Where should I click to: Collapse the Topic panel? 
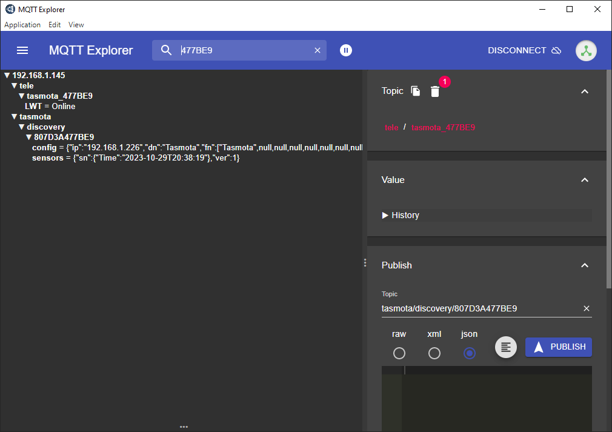coord(585,91)
